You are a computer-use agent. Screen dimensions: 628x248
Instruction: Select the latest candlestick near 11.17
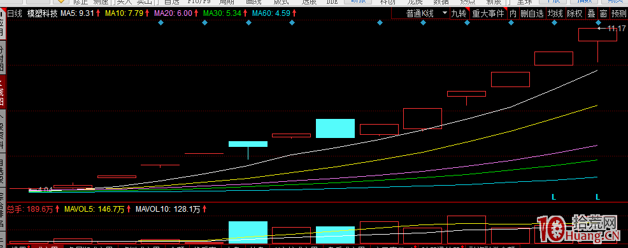(597, 45)
